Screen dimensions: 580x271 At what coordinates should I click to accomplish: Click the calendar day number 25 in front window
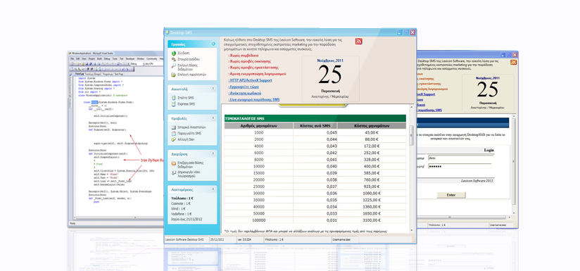330,75
